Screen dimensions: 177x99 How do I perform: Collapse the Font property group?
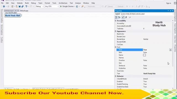pyautogui.click(x=116, y=47)
